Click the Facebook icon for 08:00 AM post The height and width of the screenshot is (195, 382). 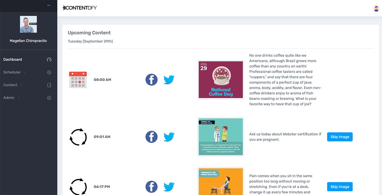point(151,80)
